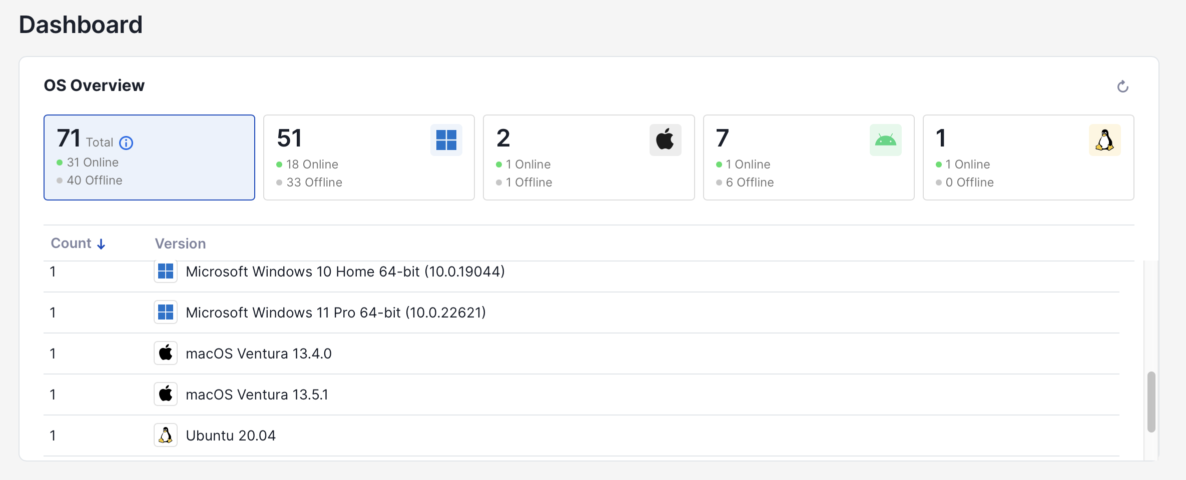Viewport: 1186px width, 480px height.
Task: Select the 71 Total summary card
Action: [x=149, y=157]
